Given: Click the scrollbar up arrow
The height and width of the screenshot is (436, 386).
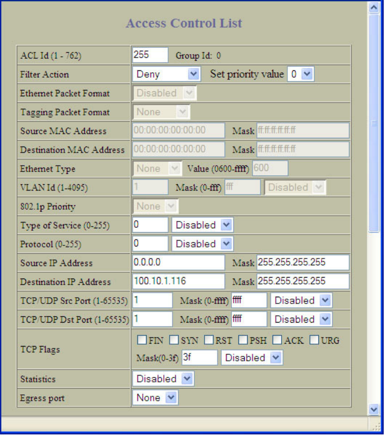Looking at the screenshot, I should pos(374,8).
